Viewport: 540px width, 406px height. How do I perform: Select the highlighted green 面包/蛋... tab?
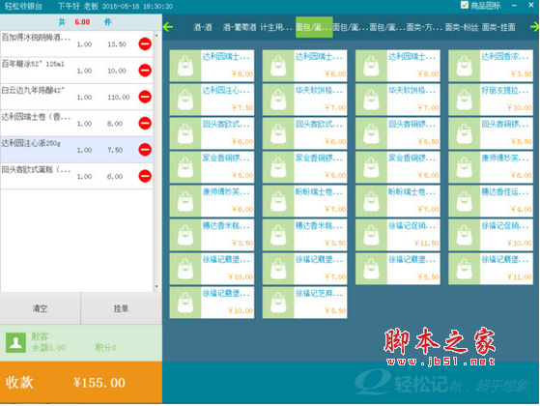[x=314, y=27]
